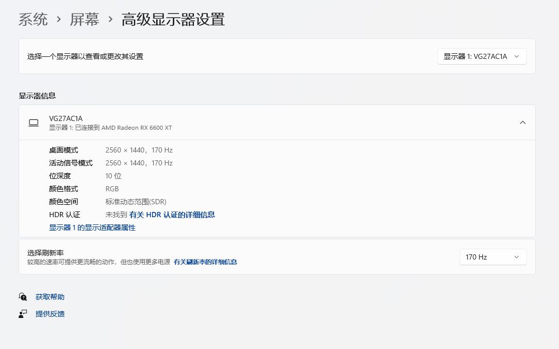This screenshot has height=349, width=559.
Task: Open 有关 HDR 认证的详细信息 link
Action: [172, 215]
